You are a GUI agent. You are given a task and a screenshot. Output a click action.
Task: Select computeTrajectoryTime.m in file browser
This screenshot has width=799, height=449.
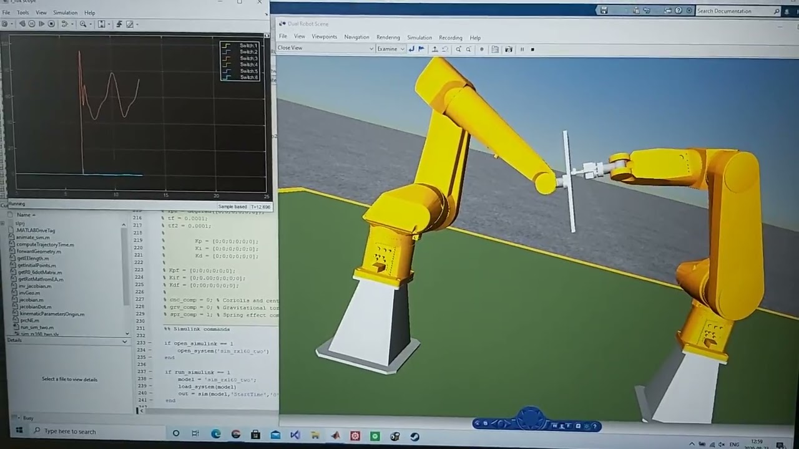[x=45, y=244]
